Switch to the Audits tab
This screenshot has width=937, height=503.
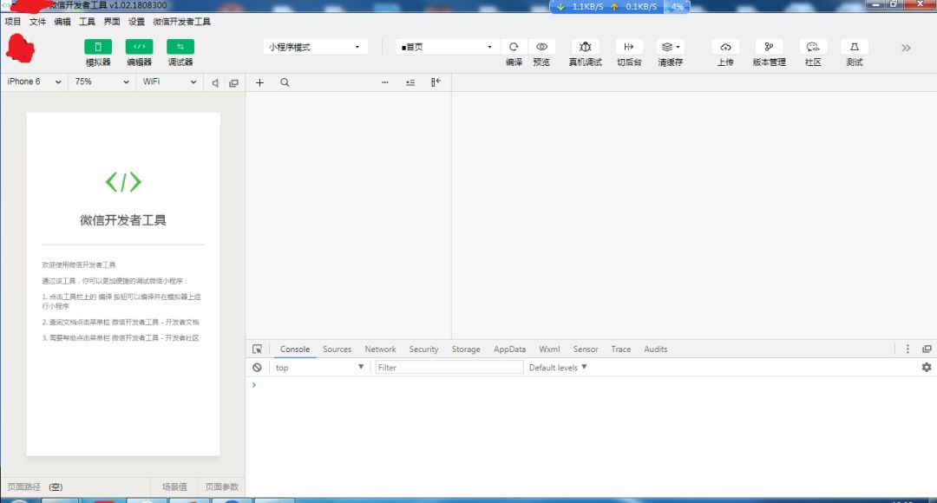click(x=656, y=349)
